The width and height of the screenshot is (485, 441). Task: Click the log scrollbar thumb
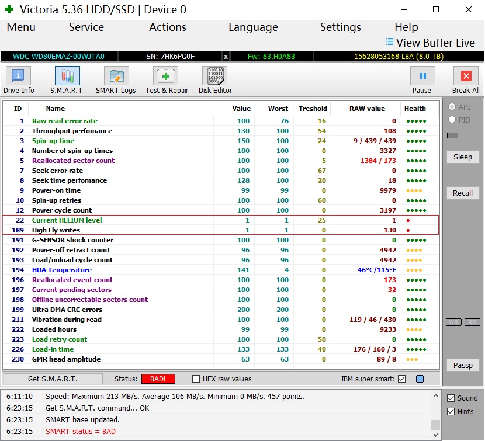point(435,425)
